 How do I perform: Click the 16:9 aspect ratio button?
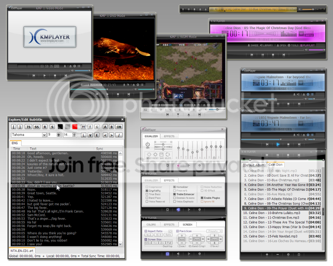click(x=158, y=235)
